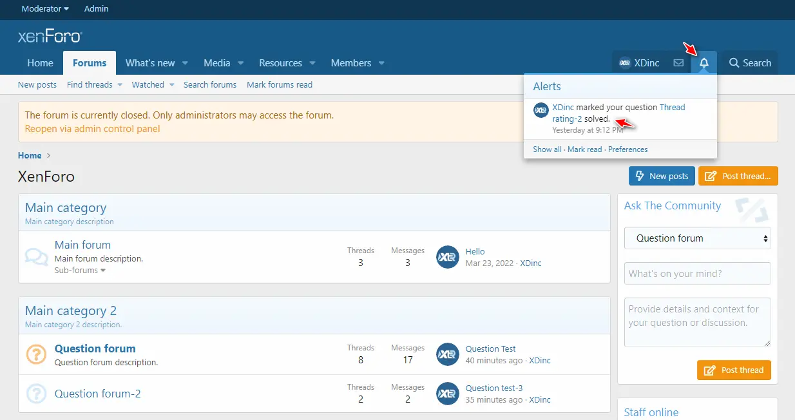
Task: Click the New posts sub-navigation link
Action: tap(37, 84)
